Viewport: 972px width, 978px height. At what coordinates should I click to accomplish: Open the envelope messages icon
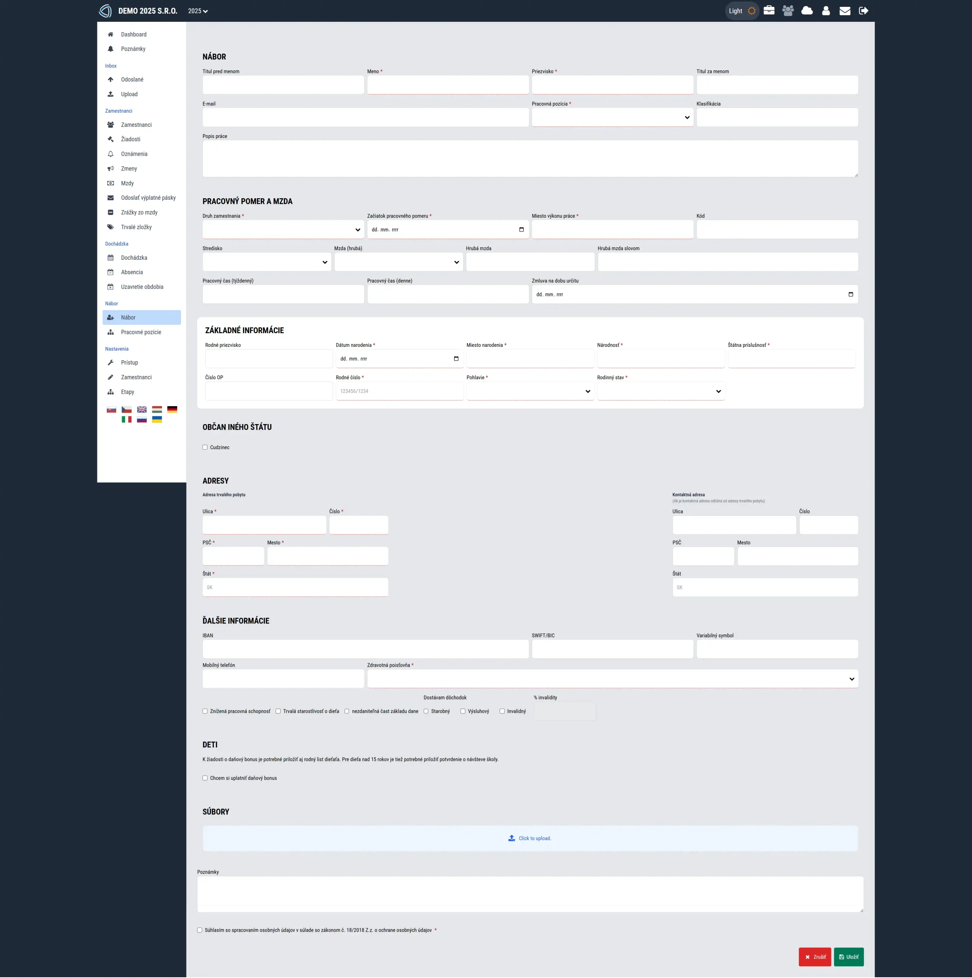click(x=844, y=11)
